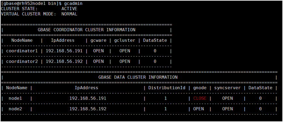
Task: Click node2 syncserver OPEN status
Action: pos(227,109)
